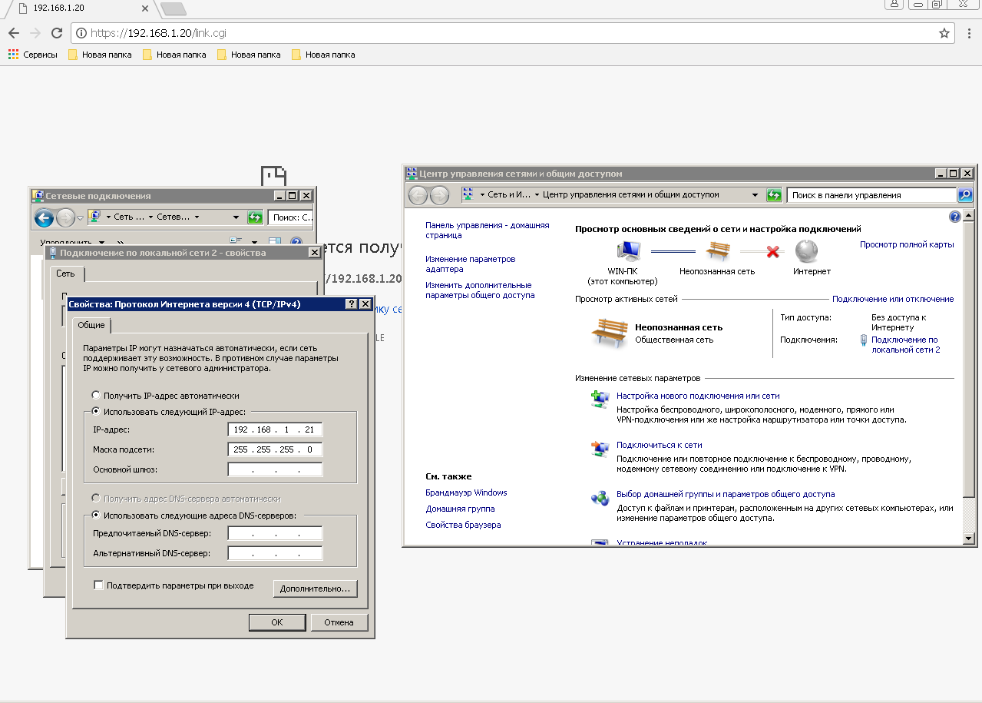The image size is (982, 703).
Task: Select Получить IP-адрес автоматически radio button
Action: [96, 396]
